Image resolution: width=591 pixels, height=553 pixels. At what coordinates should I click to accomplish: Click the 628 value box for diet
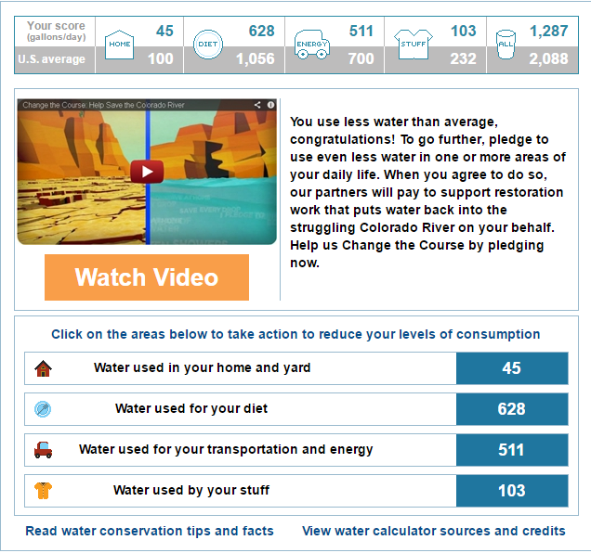tap(512, 409)
